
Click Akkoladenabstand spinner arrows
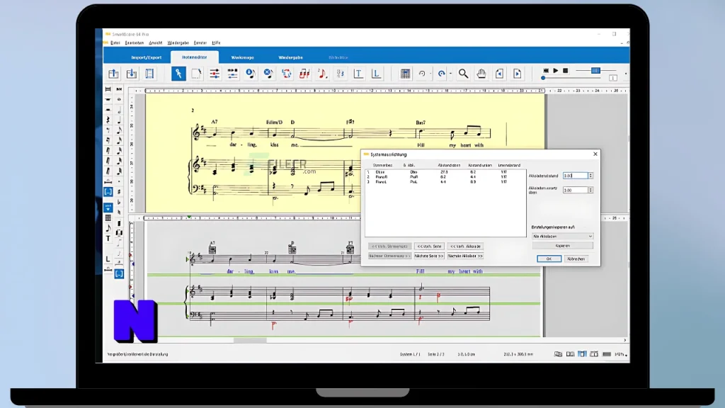(590, 176)
